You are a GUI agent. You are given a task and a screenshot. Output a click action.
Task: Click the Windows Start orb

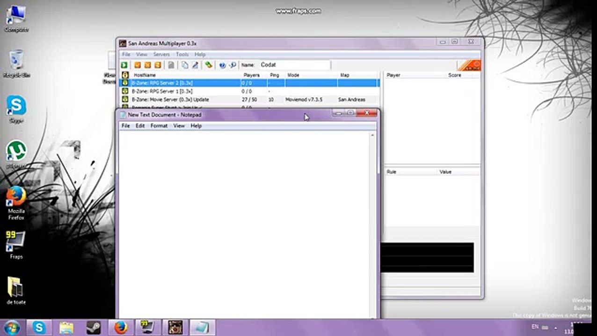(x=12, y=328)
